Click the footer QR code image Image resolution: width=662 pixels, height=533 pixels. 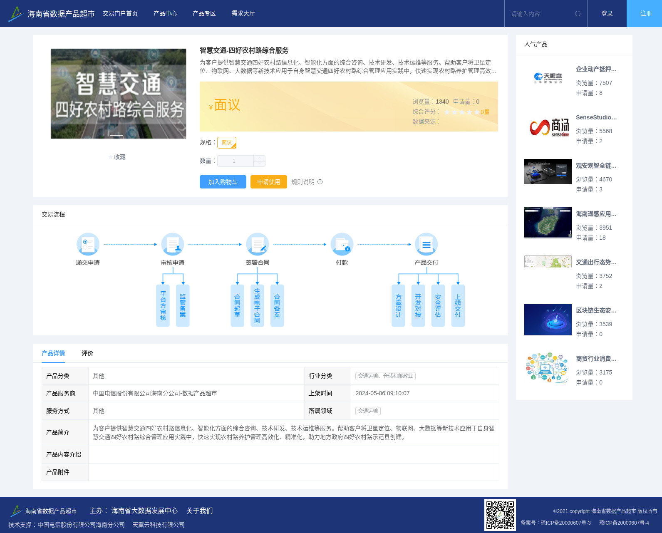[x=500, y=515]
